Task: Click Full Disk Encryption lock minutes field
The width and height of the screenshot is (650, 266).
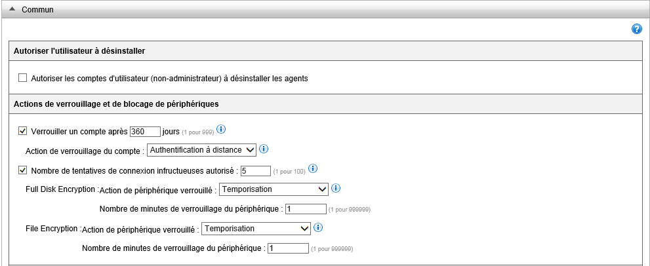Action: click(306, 209)
